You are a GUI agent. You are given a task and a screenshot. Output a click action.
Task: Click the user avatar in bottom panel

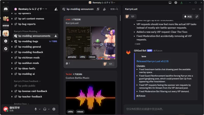coord(6,109)
